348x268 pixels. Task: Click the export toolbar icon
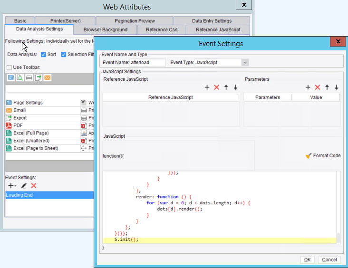tap(38, 77)
